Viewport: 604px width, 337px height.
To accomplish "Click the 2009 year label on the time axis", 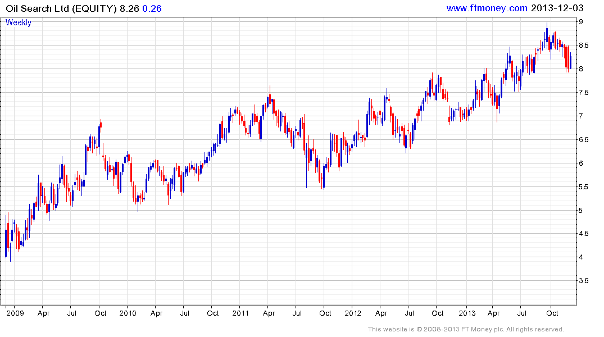I will click(15, 313).
